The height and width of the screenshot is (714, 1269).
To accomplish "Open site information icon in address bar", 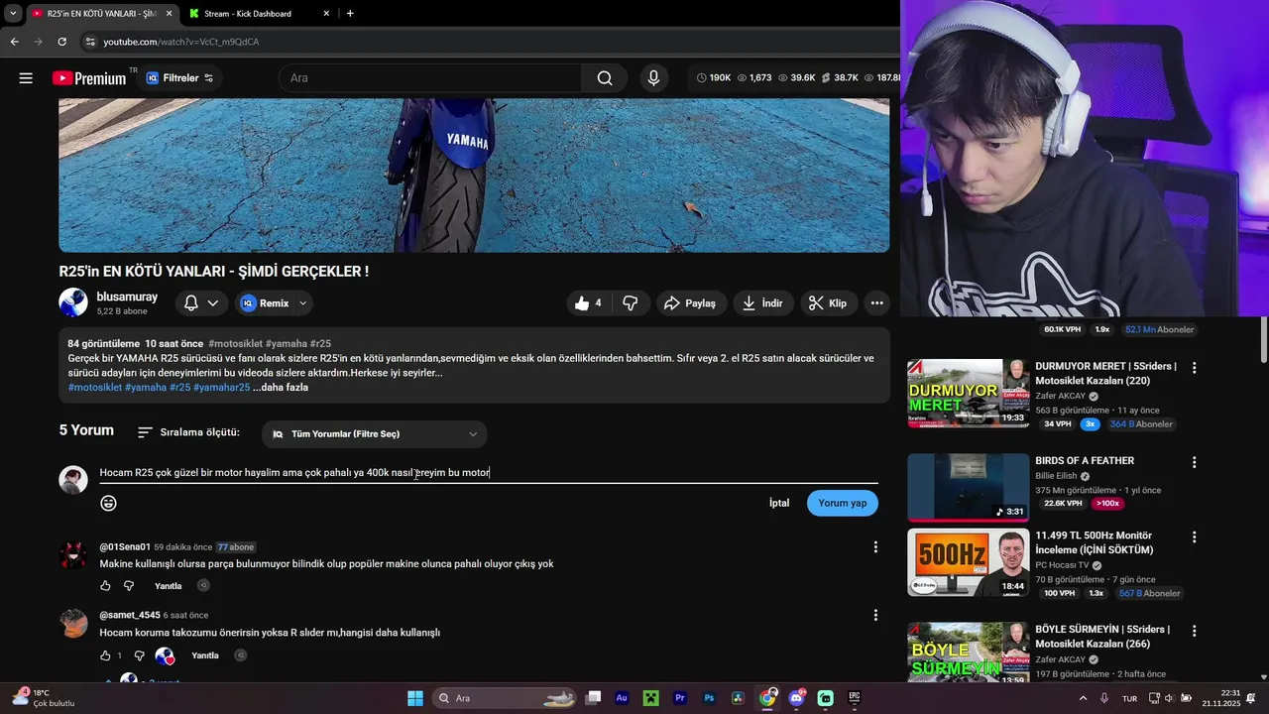I will pyautogui.click(x=90, y=42).
